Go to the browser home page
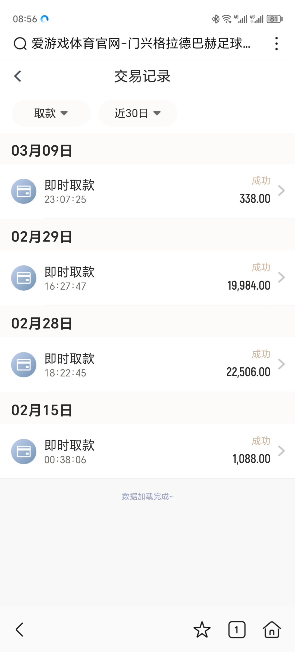The image size is (295, 652). coord(272,629)
